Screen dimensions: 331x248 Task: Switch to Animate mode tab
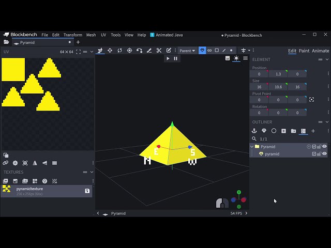click(320, 51)
